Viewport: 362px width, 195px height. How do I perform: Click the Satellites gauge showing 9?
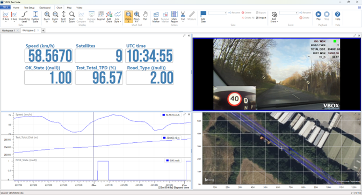click(99, 56)
